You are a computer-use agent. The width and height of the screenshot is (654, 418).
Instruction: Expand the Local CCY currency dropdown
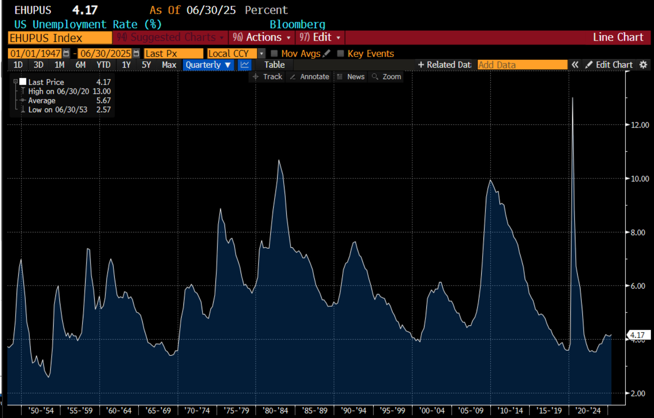[x=261, y=53]
